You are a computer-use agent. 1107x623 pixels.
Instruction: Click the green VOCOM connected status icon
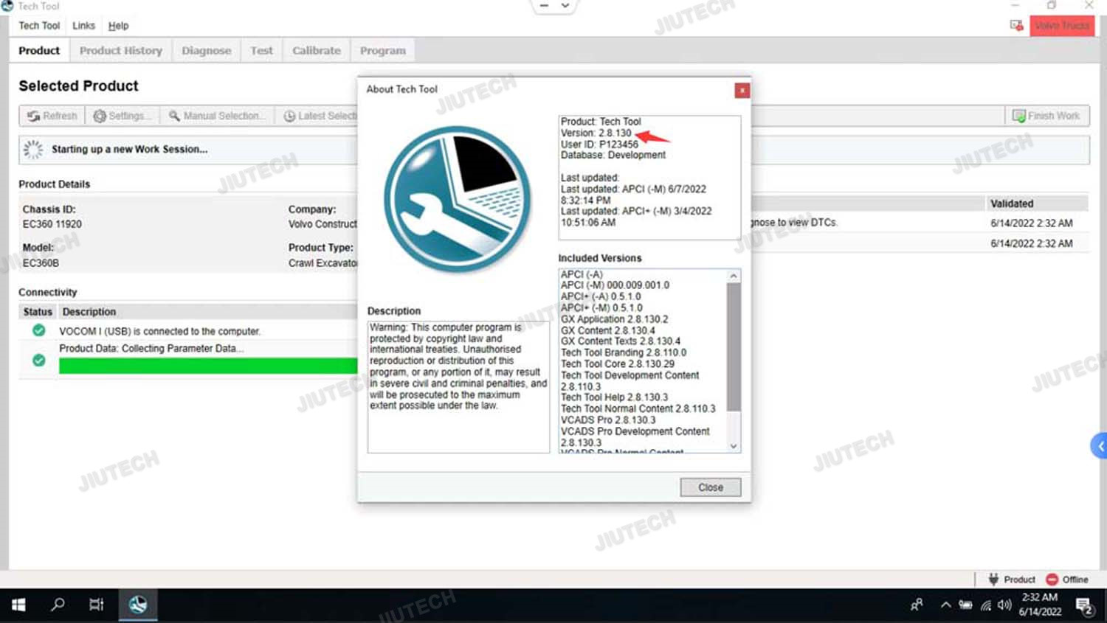pos(39,331)
